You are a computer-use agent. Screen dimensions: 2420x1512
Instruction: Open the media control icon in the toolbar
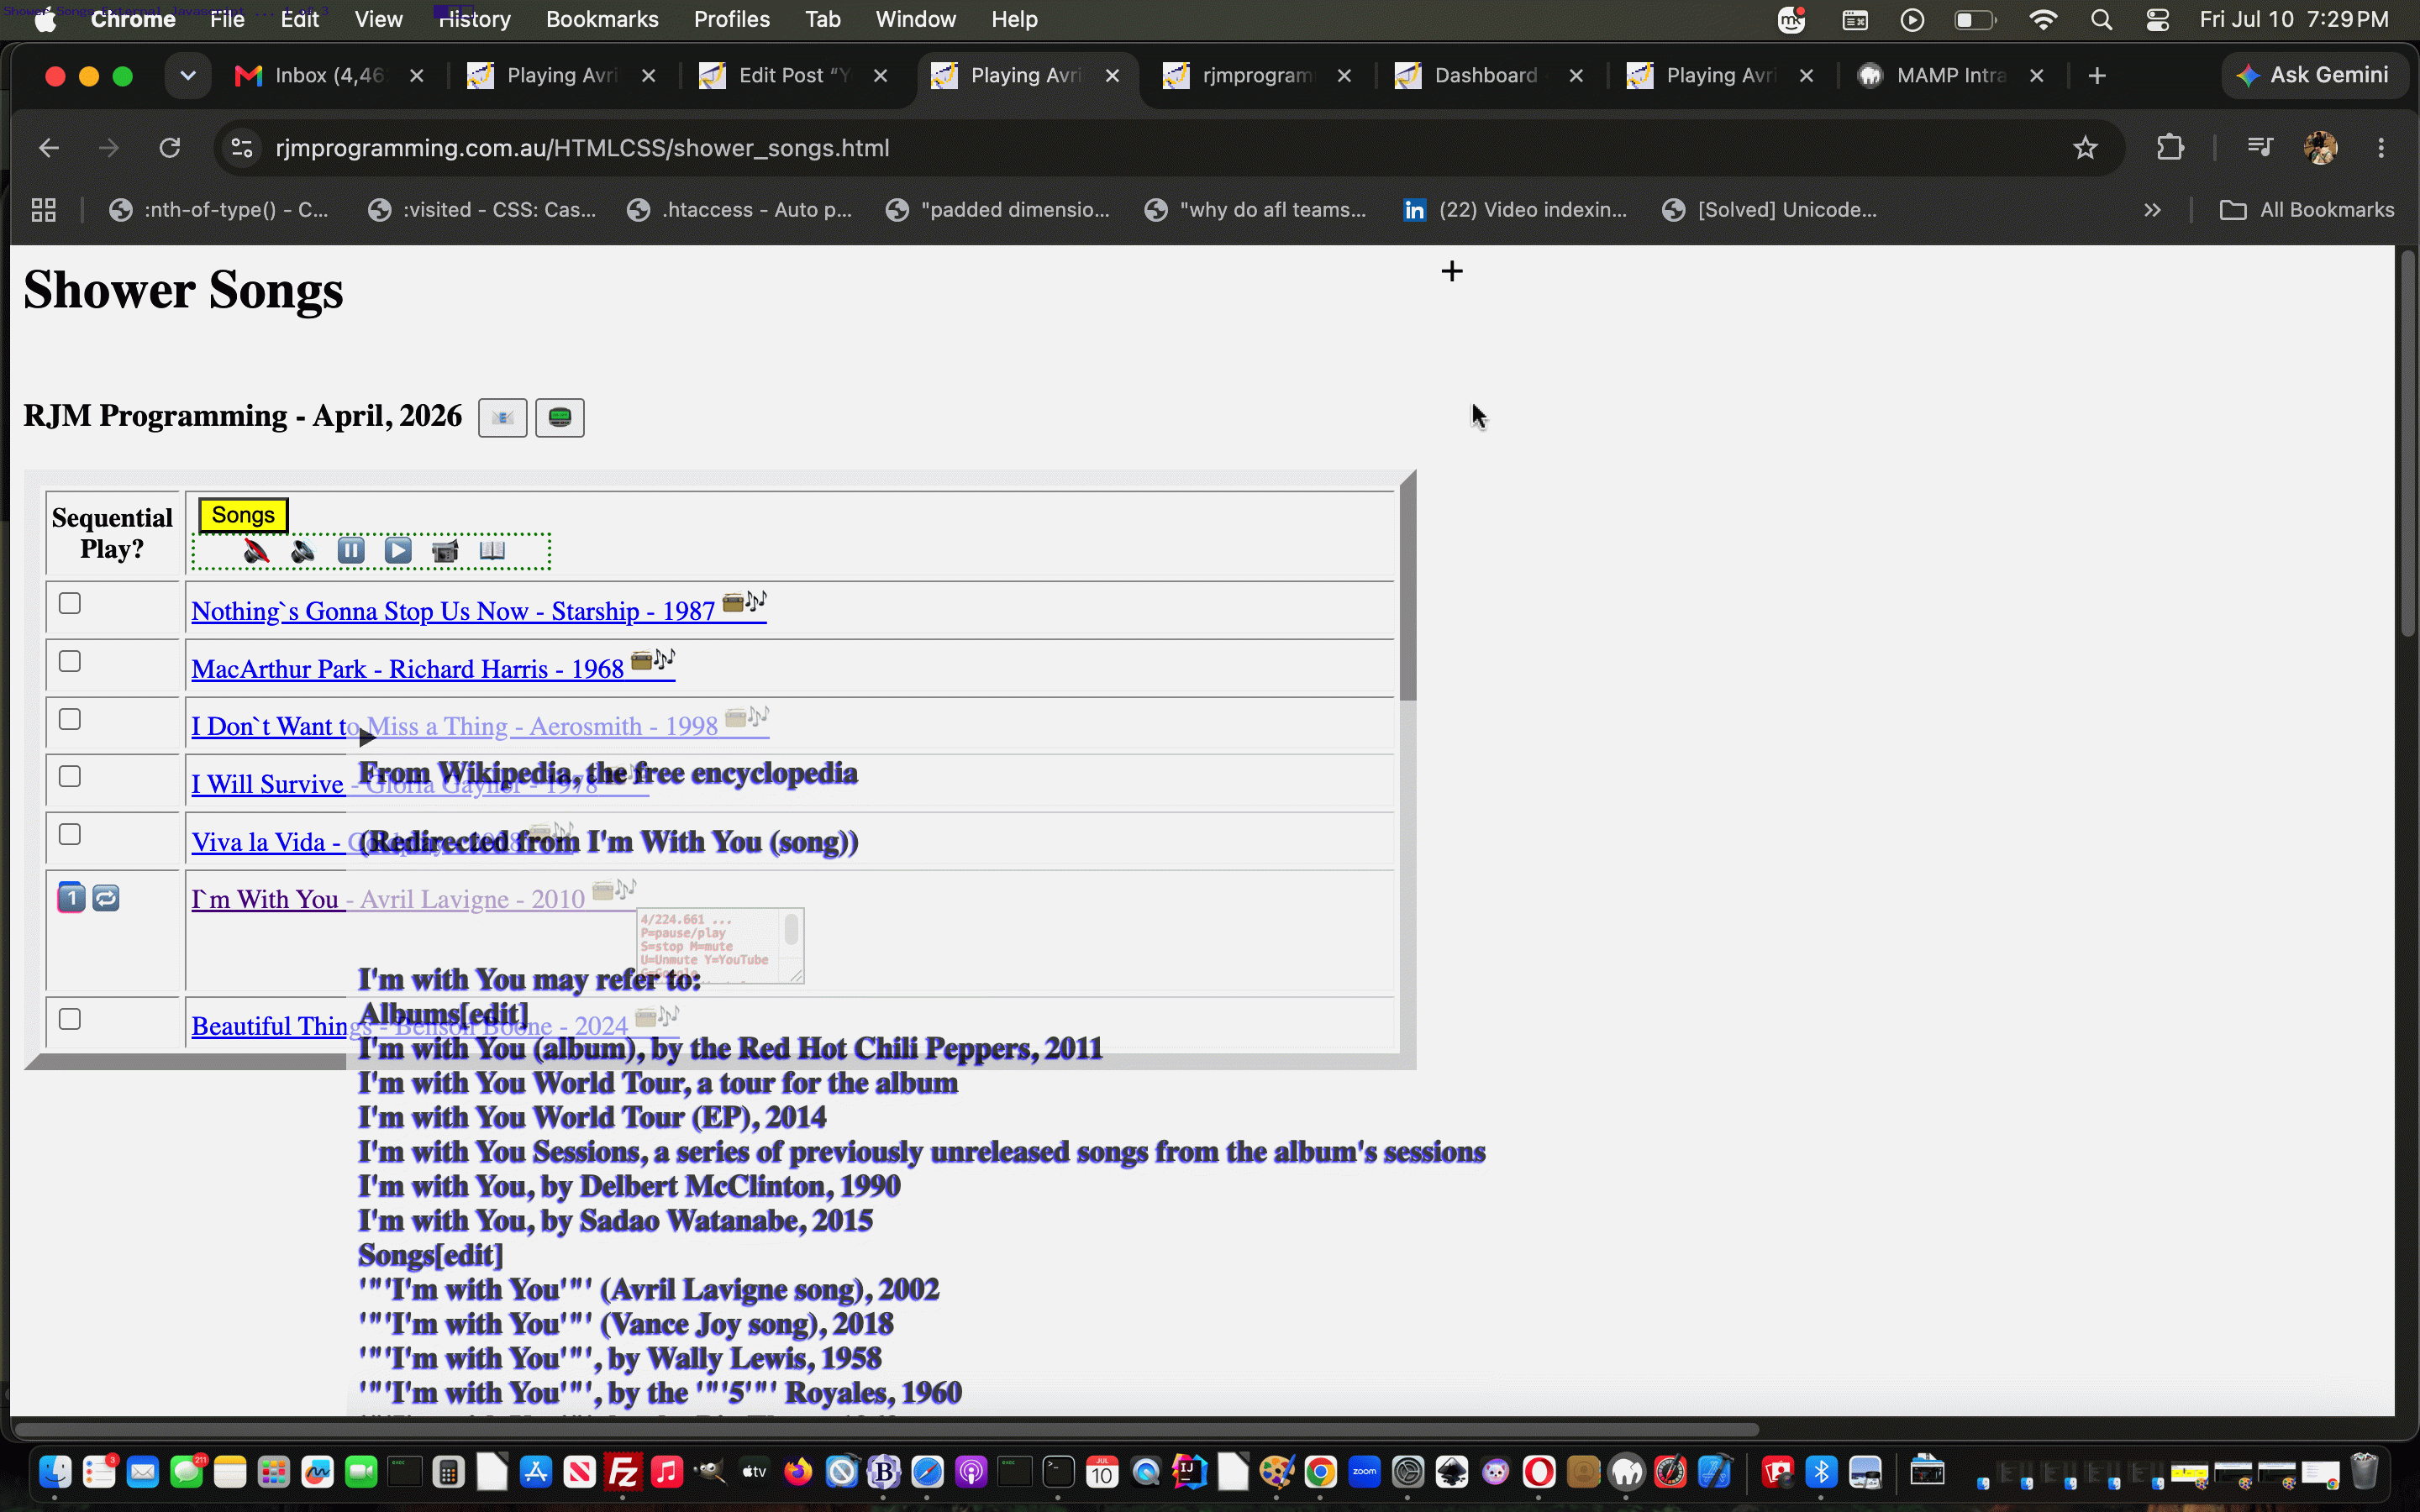click(2260, 148)
